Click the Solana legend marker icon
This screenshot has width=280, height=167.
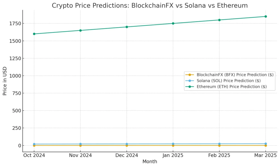[189, 81]
